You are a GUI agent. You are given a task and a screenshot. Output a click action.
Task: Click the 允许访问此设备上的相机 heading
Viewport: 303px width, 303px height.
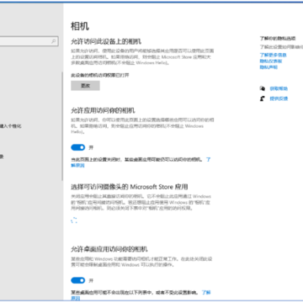point(106,42)
